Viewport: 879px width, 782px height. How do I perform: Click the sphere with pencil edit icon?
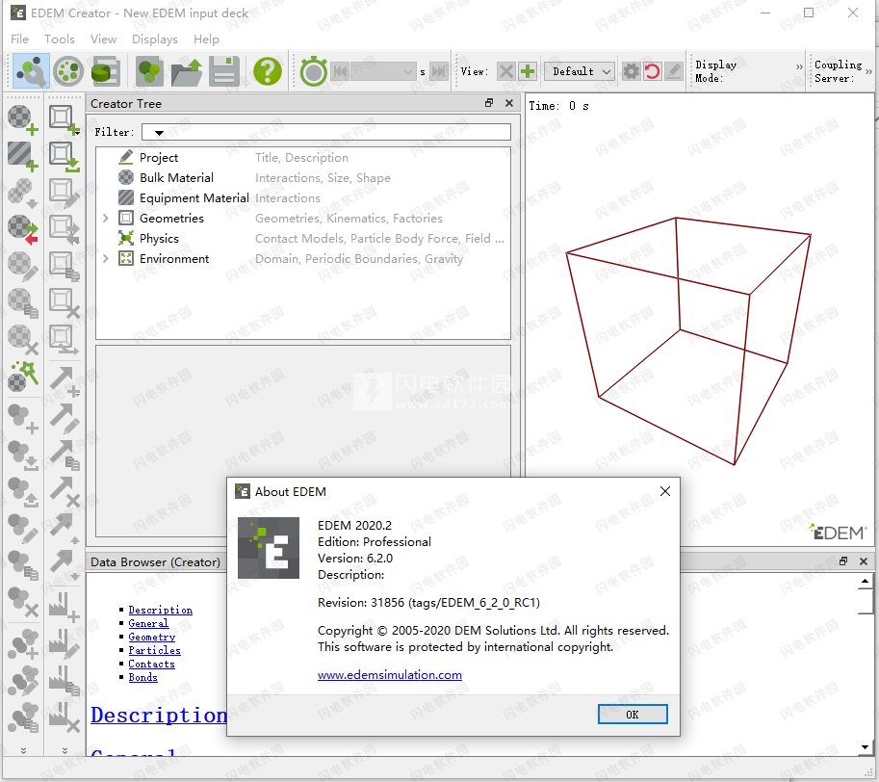pyautogui.click(x=23, y=266)
